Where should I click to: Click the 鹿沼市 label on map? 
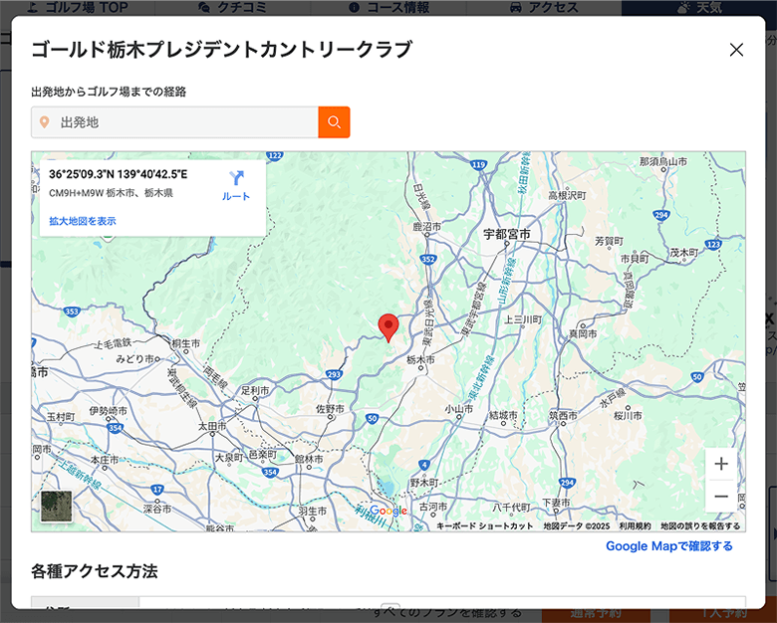coord(426,226)
